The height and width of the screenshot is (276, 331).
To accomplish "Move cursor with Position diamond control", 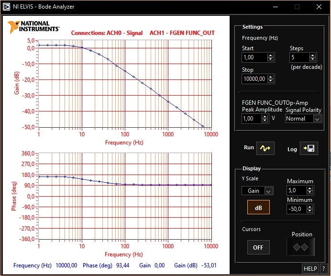I will click(x=300, y=247).
